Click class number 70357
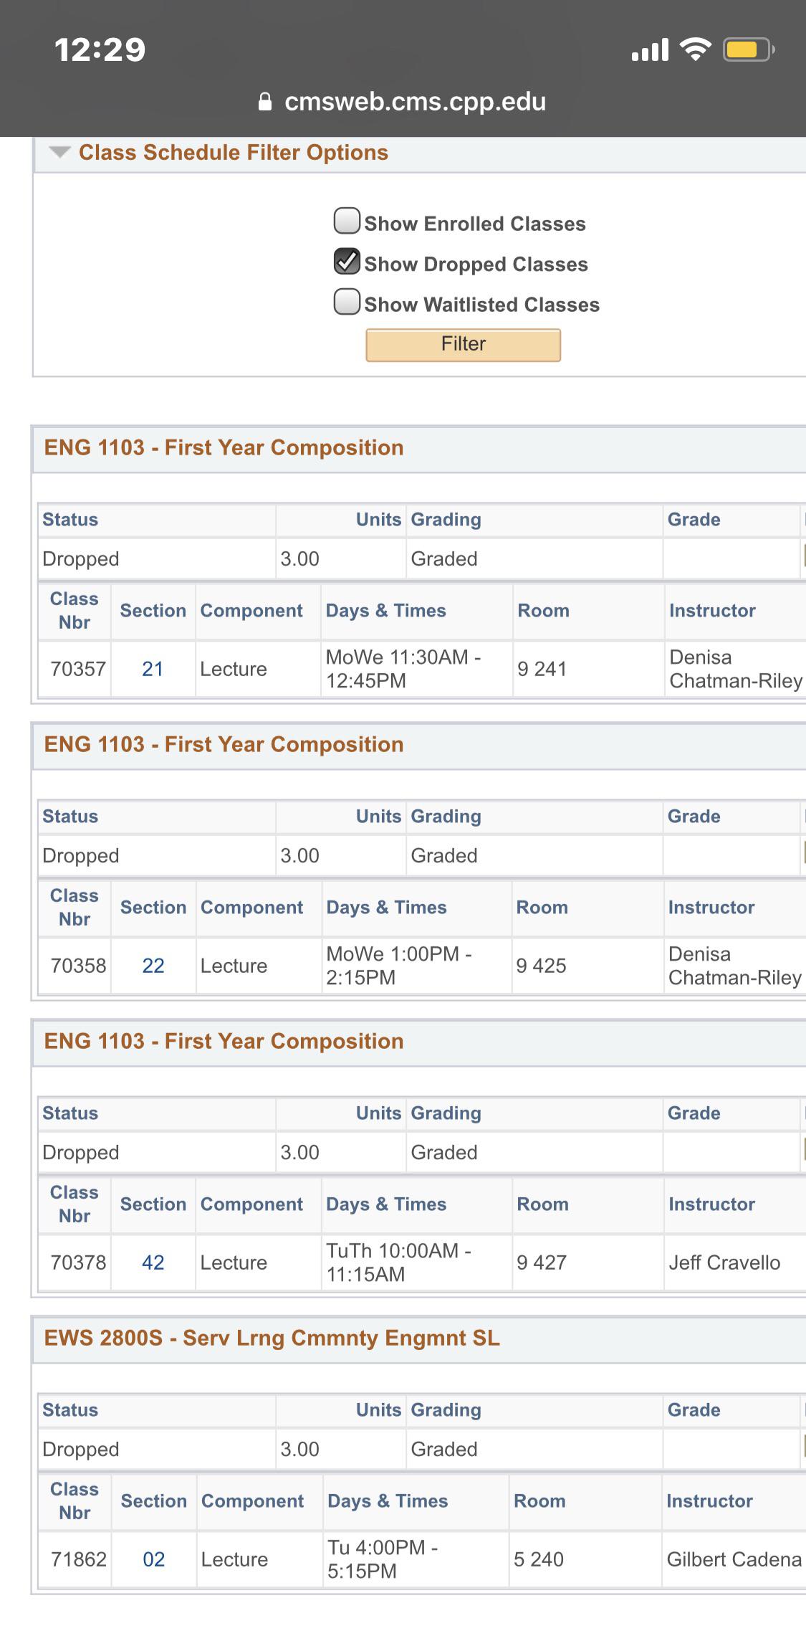Screen dimensions: 806x1631 pyautogui.click(x=75, y=668)
